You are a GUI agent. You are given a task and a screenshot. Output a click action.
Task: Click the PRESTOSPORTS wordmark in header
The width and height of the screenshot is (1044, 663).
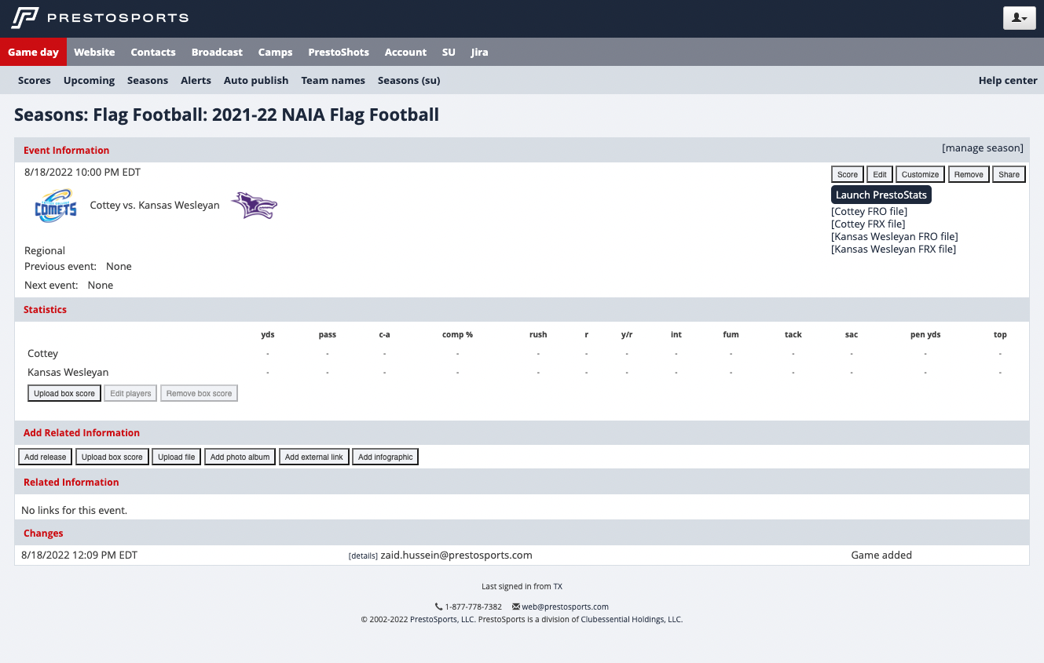click(x=118, y=17)
